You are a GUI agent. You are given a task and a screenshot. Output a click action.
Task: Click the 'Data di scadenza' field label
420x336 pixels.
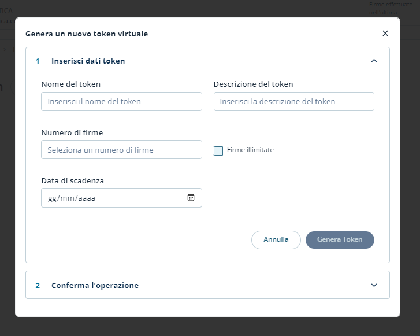pyautogui.click(x=72, y=180)
